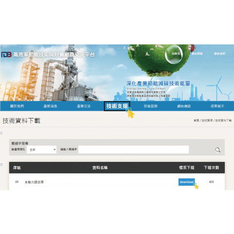The image size is (234, 234).
Task: Click the keyword search input field
Action: coord(134,150)
